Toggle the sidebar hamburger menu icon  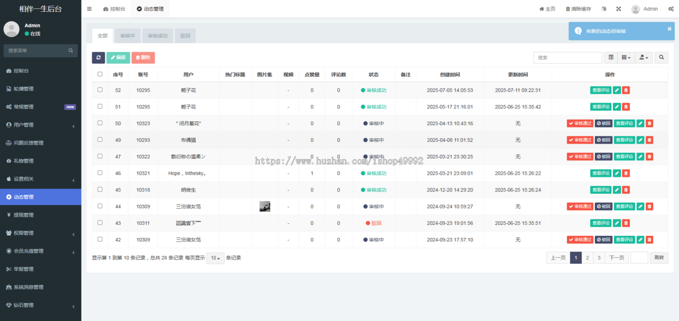click(89, 9)
